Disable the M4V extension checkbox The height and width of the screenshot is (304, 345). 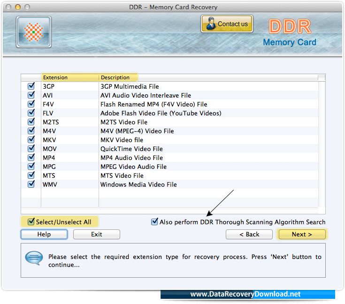coord(31,131)
